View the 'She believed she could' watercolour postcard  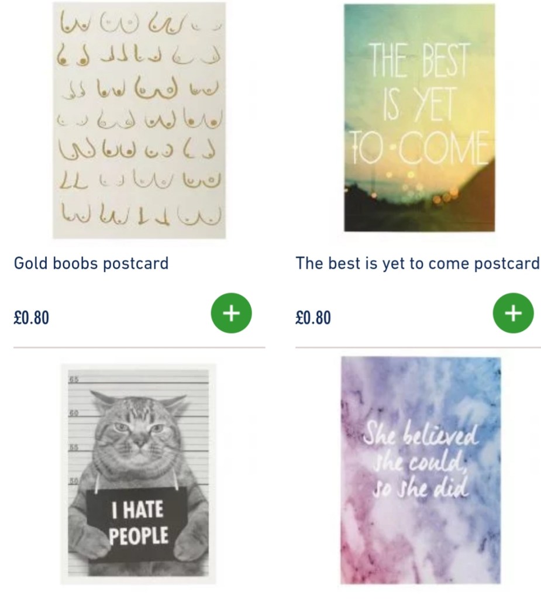pos(421,470)
